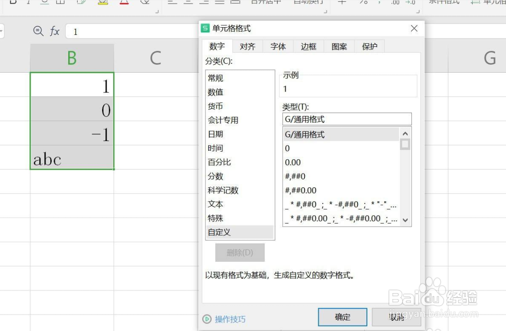
Task: Click the zoom magnifier icon beside formula bar
Action: pyautogui.click(x=38, y=31)
